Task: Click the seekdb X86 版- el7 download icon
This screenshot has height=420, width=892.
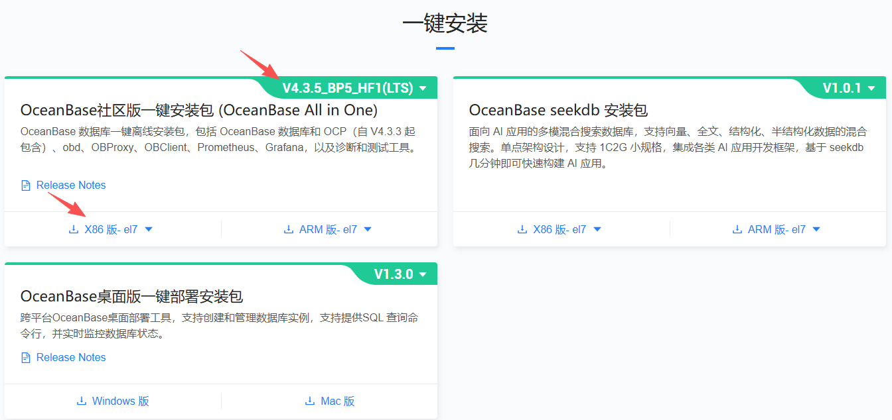Action: (522, 229)
